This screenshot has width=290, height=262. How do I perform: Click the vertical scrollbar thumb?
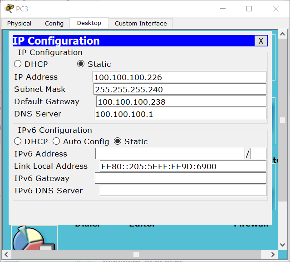[x=282, y=120]
